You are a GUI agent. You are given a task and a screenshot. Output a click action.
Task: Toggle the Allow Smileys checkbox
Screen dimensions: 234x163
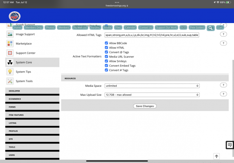click(106, 61)
